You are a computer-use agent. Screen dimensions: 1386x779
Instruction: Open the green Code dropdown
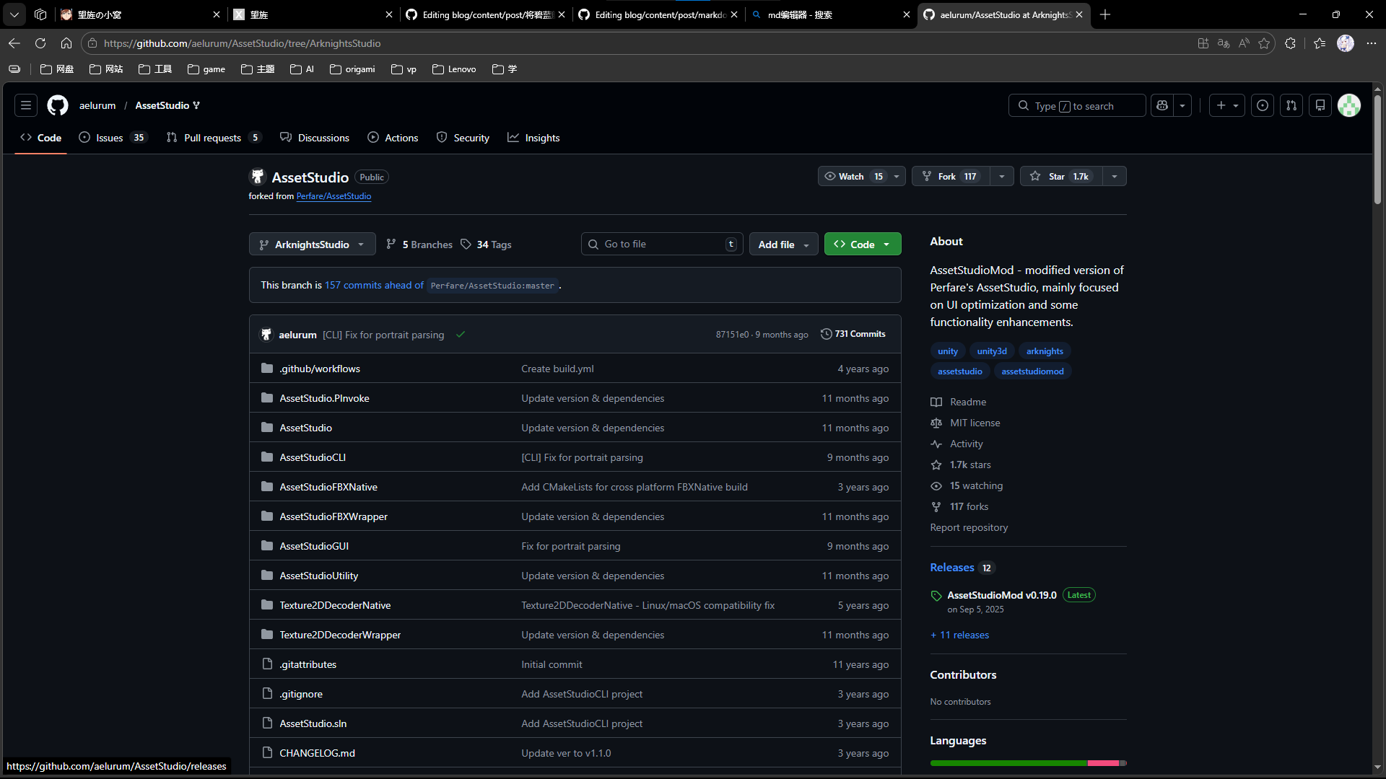pos(862,245)
